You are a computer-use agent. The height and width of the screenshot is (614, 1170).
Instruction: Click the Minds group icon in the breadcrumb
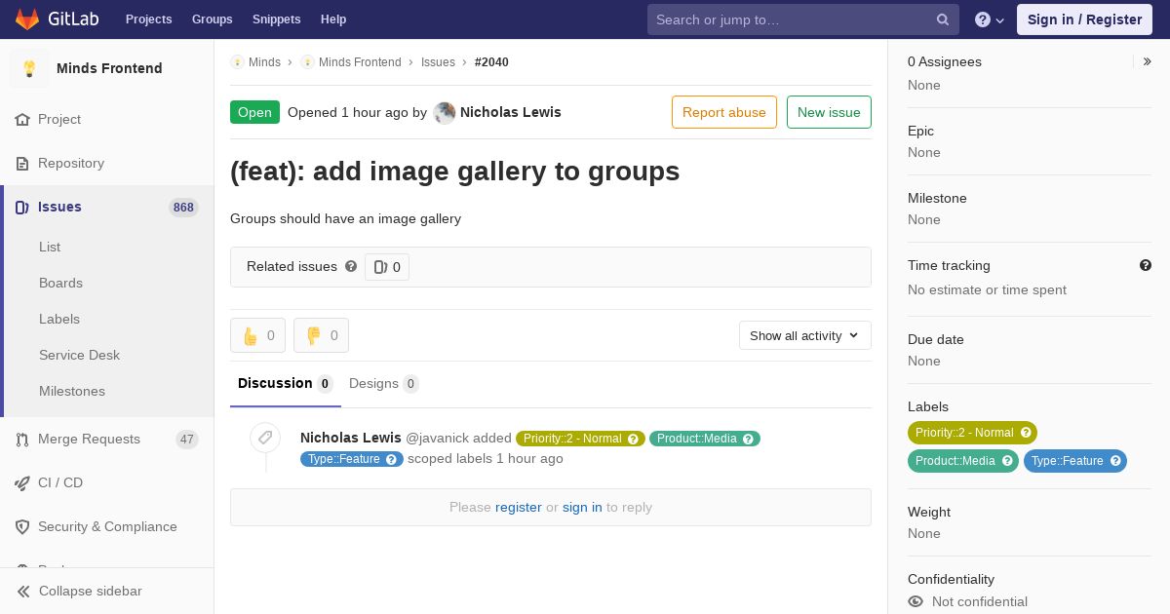point(237,62)
